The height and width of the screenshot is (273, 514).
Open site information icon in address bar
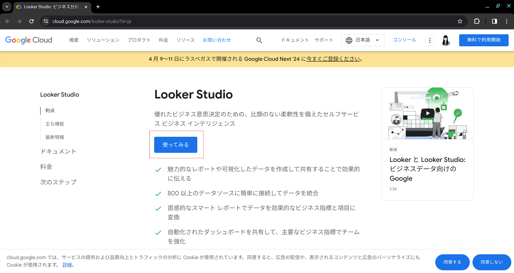pos(46,21)
